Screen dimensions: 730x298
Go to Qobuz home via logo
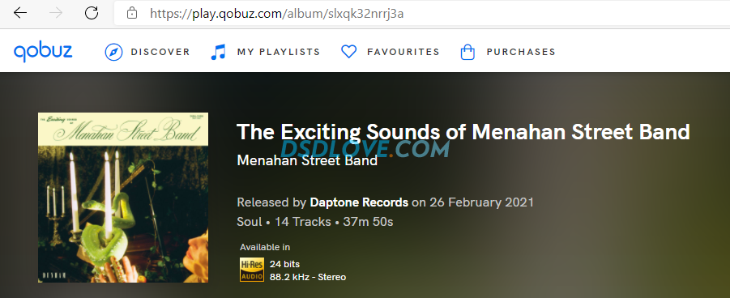43,52
